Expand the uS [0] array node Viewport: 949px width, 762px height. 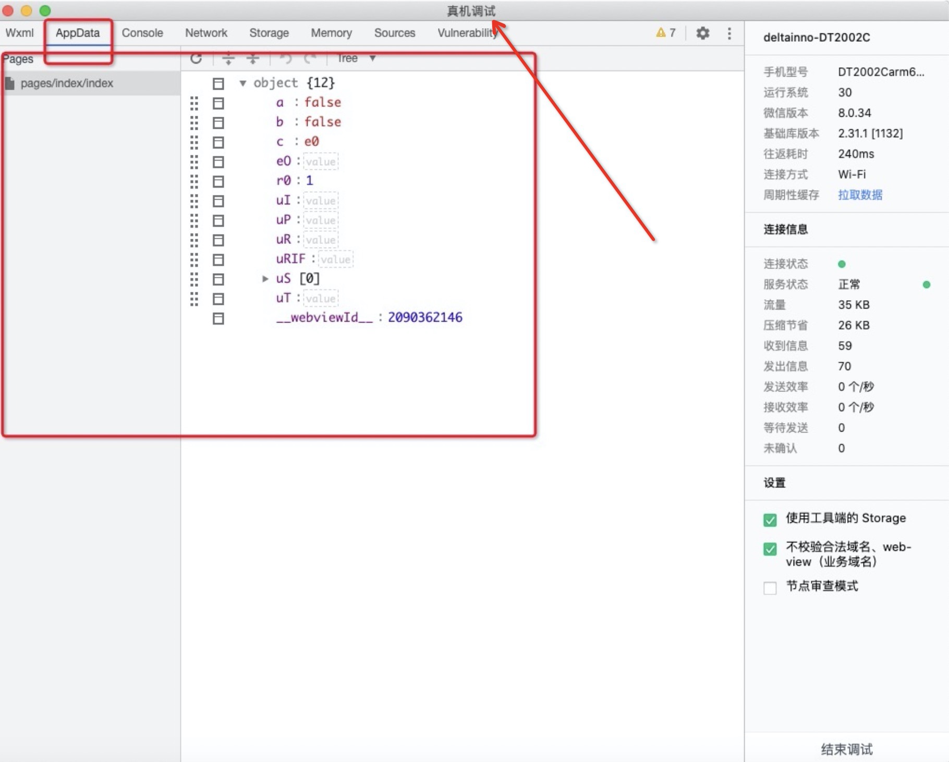(x=265, y=279)
